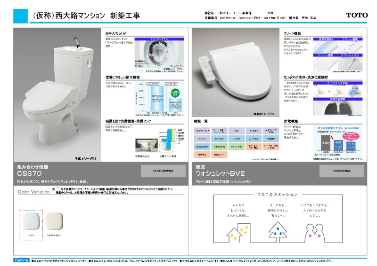Click the CFS371BA#NW1 product code box

click(164, 171)
